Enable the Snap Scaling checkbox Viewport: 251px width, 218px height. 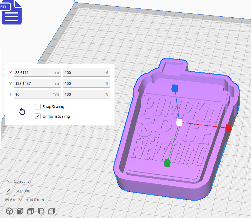tap(38, 107)
